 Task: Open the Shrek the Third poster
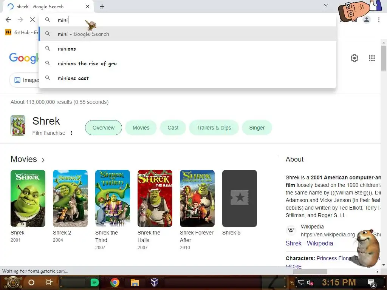(113, 198)
